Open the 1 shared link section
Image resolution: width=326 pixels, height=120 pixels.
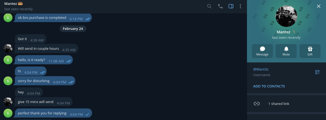279,104
